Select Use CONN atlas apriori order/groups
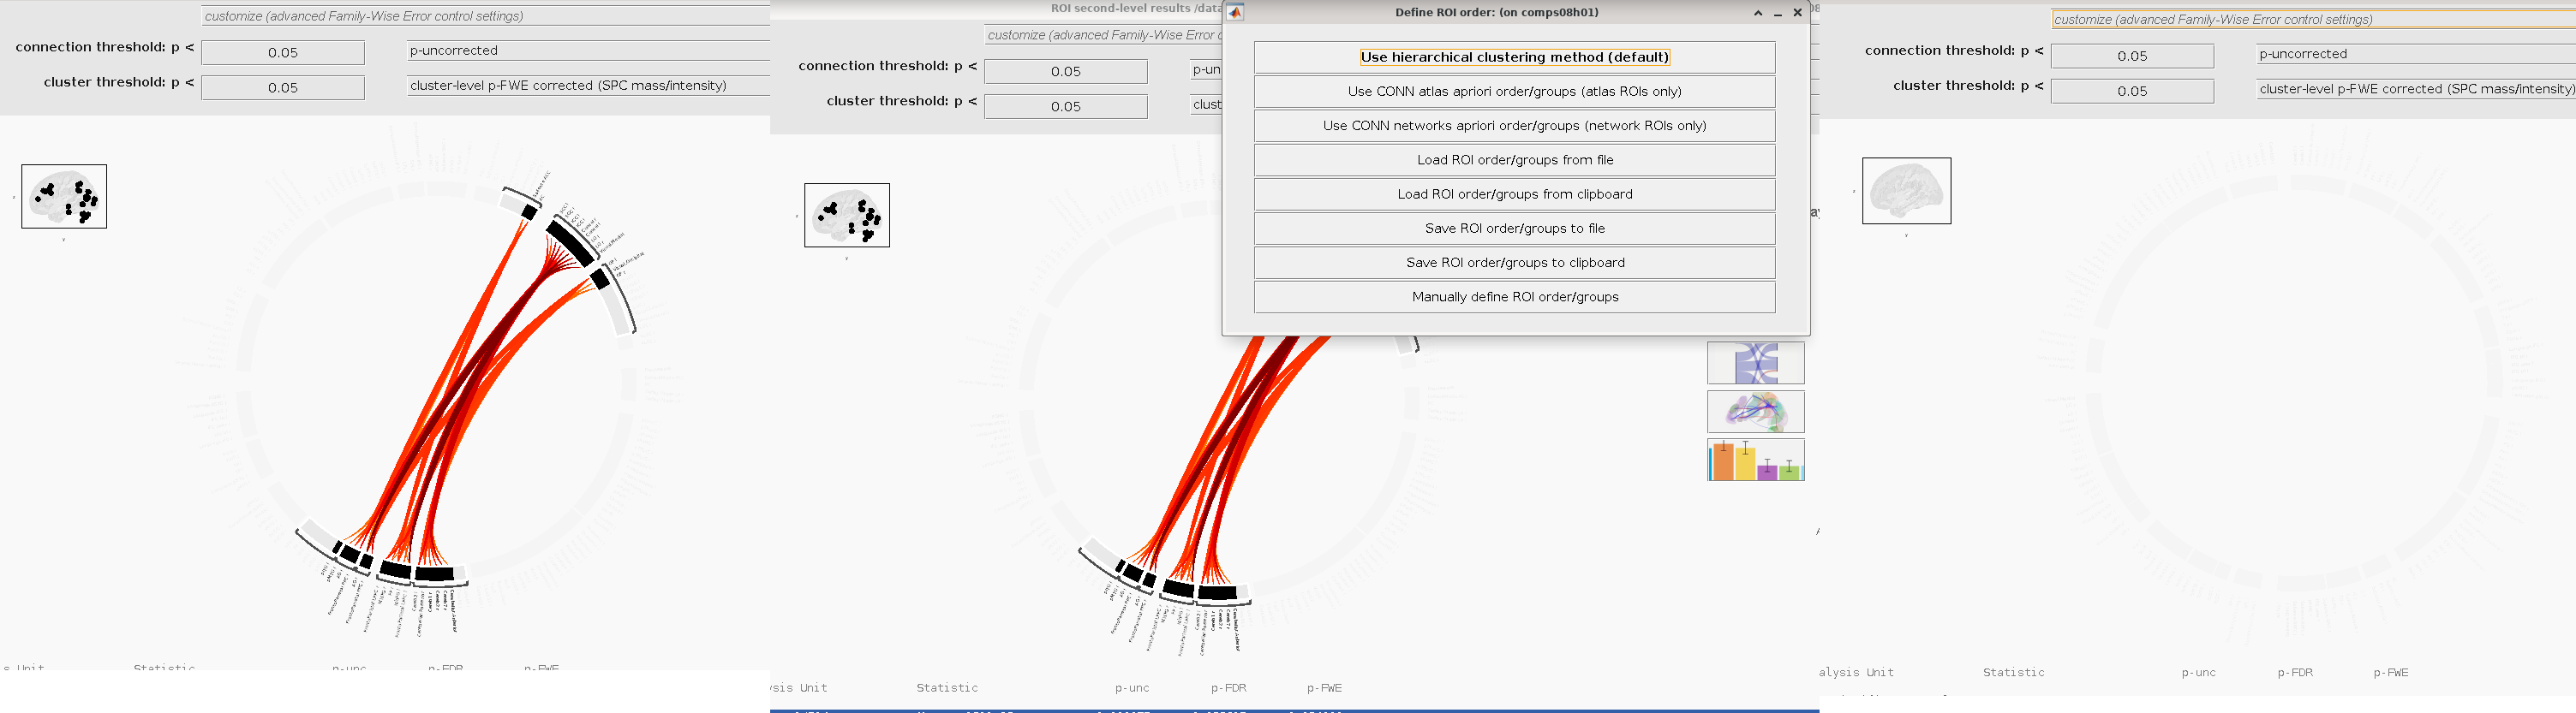 click(1514, 92)
